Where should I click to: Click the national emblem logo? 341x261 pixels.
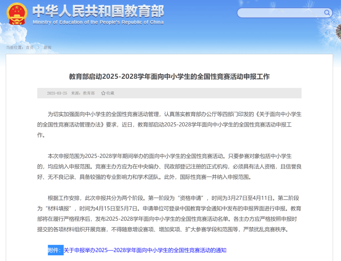tap(17, 14)
